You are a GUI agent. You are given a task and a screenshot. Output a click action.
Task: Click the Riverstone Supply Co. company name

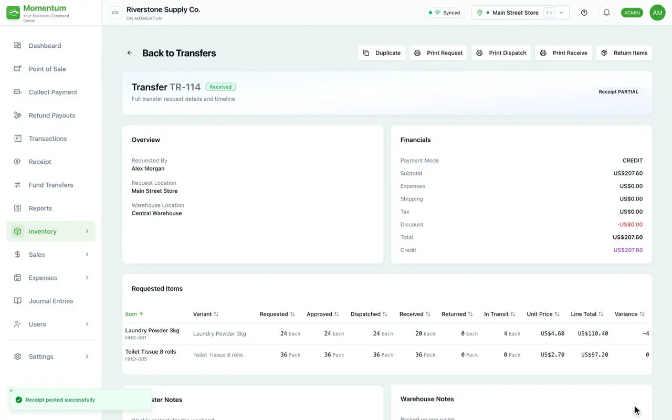point(163,9)
